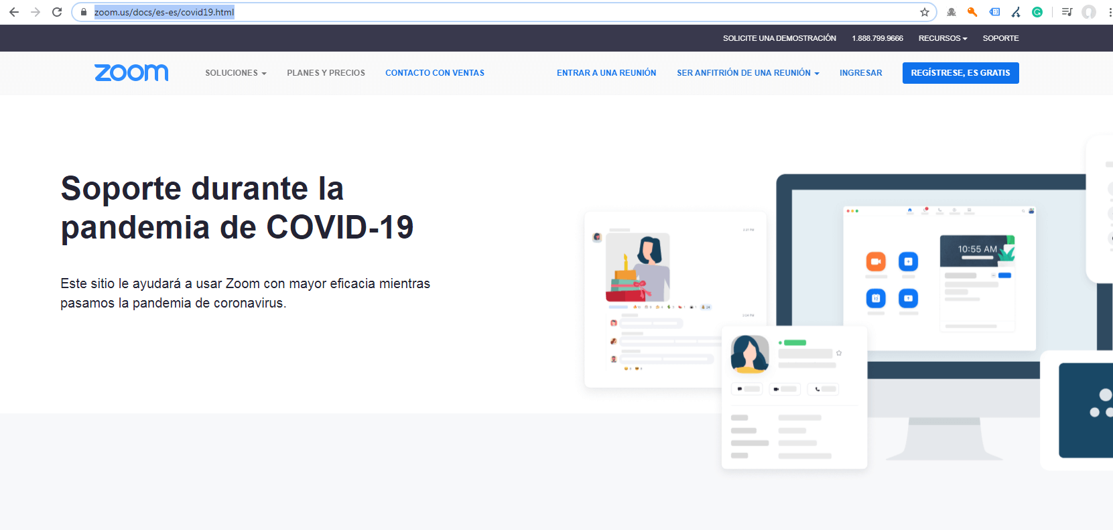
Task: Open the Chrome three-dot menu
Action: pos(1110,12)
